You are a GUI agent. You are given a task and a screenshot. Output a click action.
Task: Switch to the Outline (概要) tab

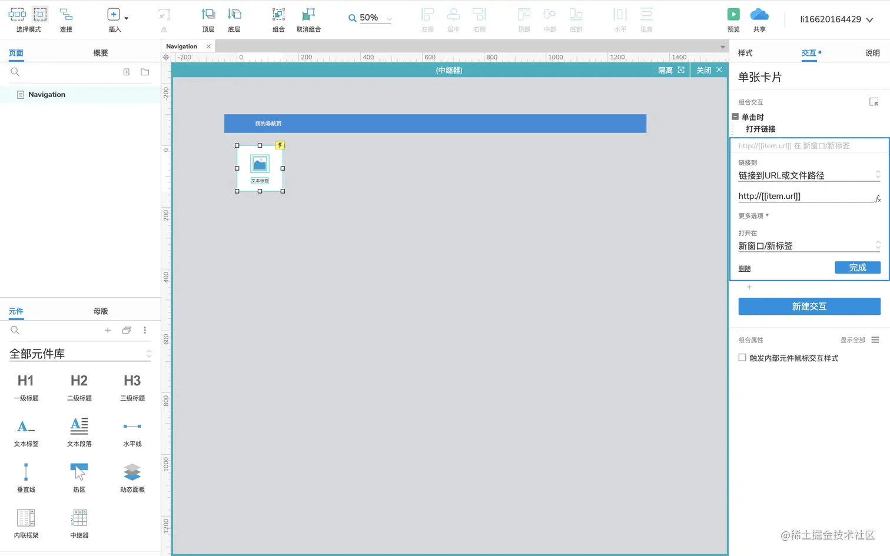tap(101, 53)
